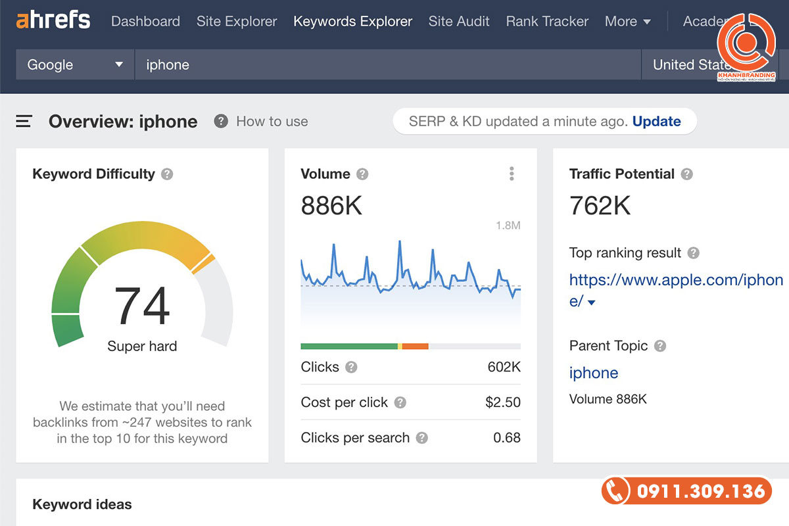
Task: Click the Volume 886K text under Parent Topic
Action: [608, 399]
